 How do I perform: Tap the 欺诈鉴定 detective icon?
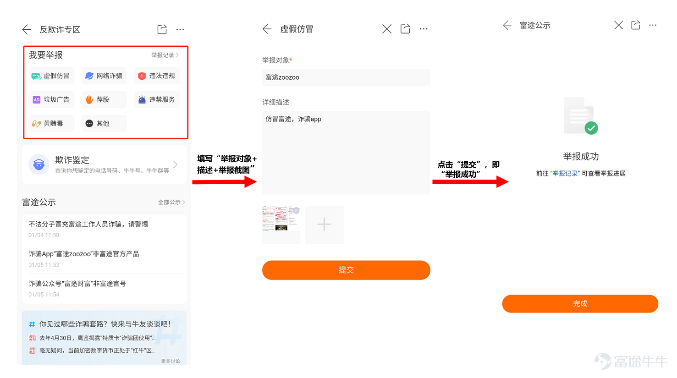coord(39,164)
